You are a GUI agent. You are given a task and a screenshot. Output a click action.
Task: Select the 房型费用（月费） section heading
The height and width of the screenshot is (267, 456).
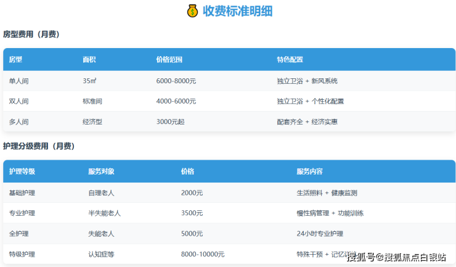pyautogui.click(x=31, y=35)
